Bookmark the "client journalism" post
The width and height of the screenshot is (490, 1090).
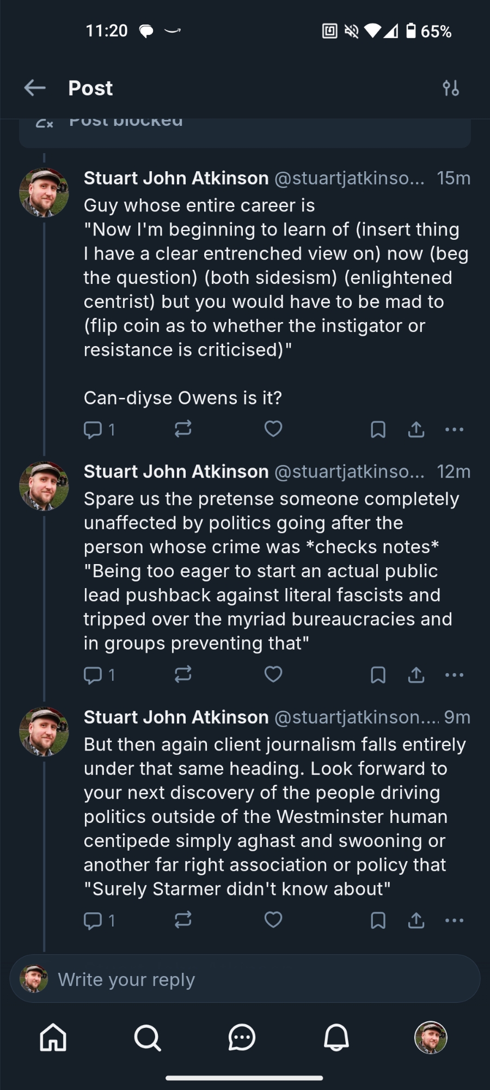pyautogui.click(x=378, y=921)
